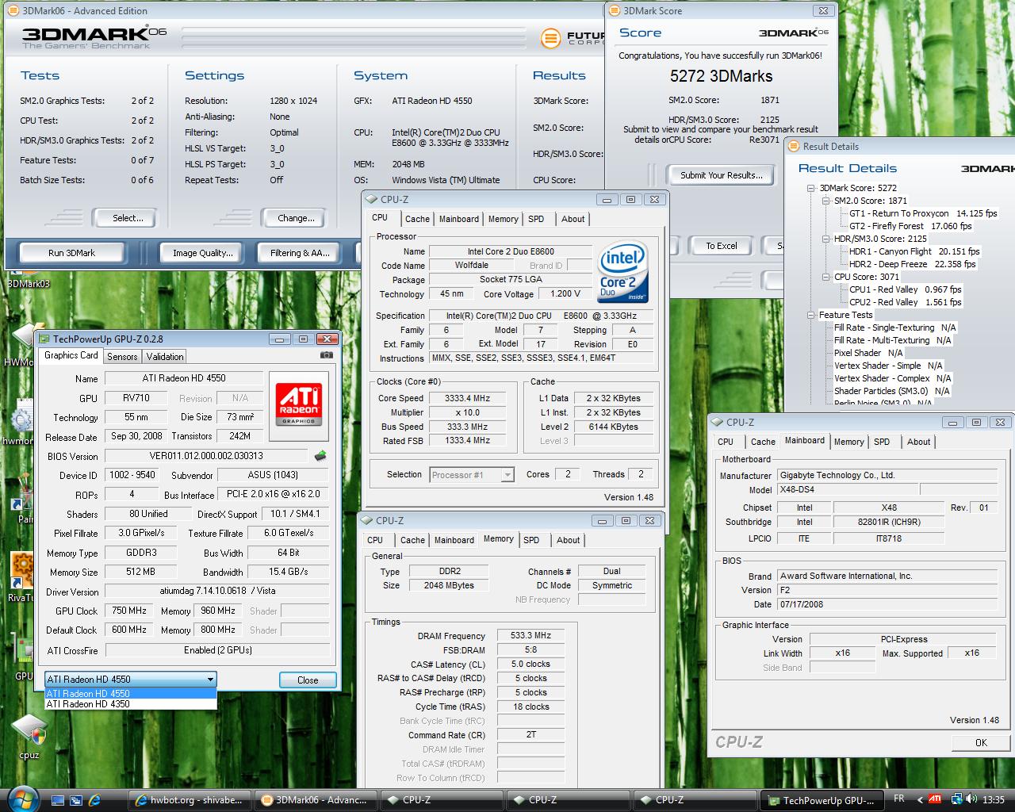This screenshot has width=1015, height=812.
Task: Click the ATI tray icon
Action: point(936,799)
